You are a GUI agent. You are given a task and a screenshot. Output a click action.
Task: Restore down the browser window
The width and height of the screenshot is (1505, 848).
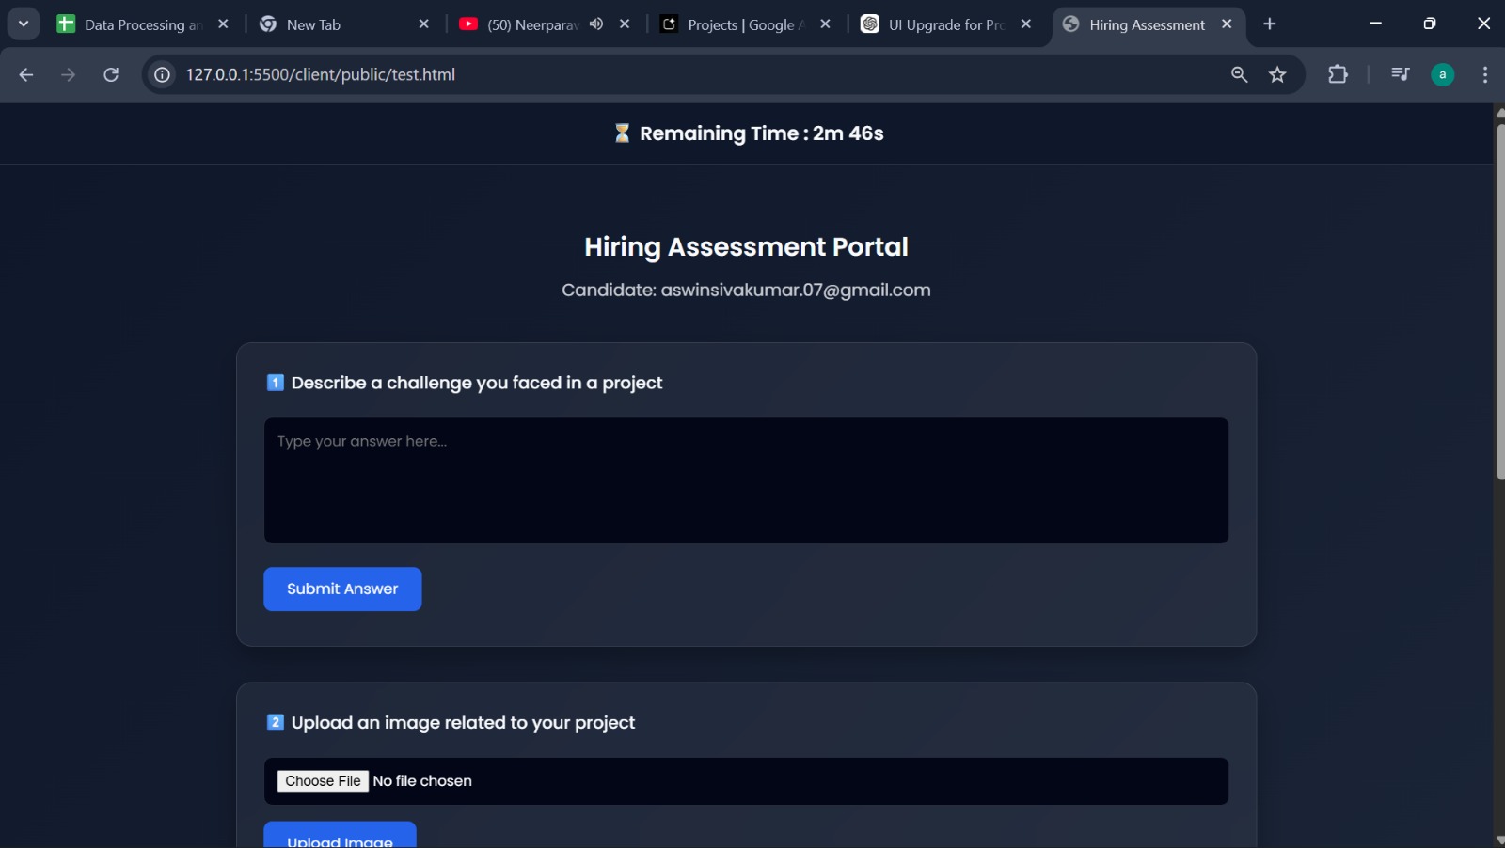pyautogui.click(x=1430, y=24)
